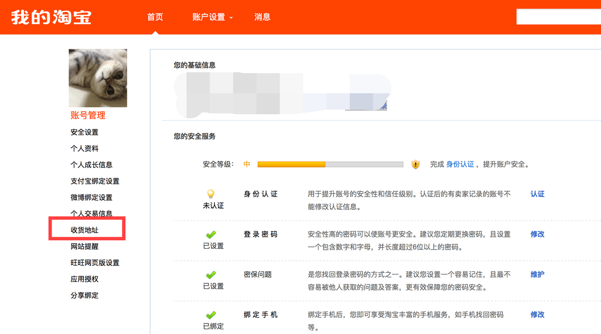This screenshot has width=601, height=334.
Task: Open the 账户设置 dropdown menu
Action: [x=212, y=17]
